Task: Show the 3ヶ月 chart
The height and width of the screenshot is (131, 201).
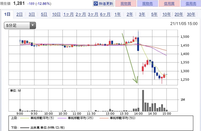Action: pyautogui.click(x=93, y=14)
